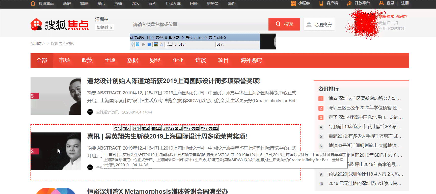Click the red rank badge 3
This screenshot has height=194, width=436.
click(321, 118)
